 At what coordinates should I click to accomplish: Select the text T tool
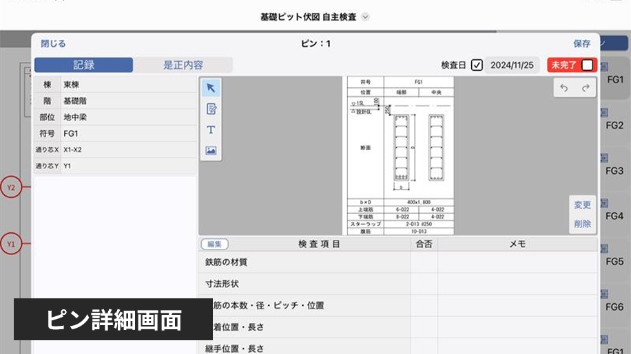click(211, 130)
